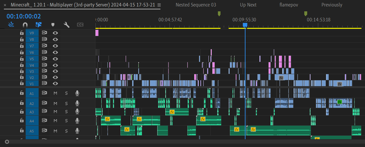Screen dimensions: 365x147
Task: Click fx badge on V2 clip
Action: 281,78
